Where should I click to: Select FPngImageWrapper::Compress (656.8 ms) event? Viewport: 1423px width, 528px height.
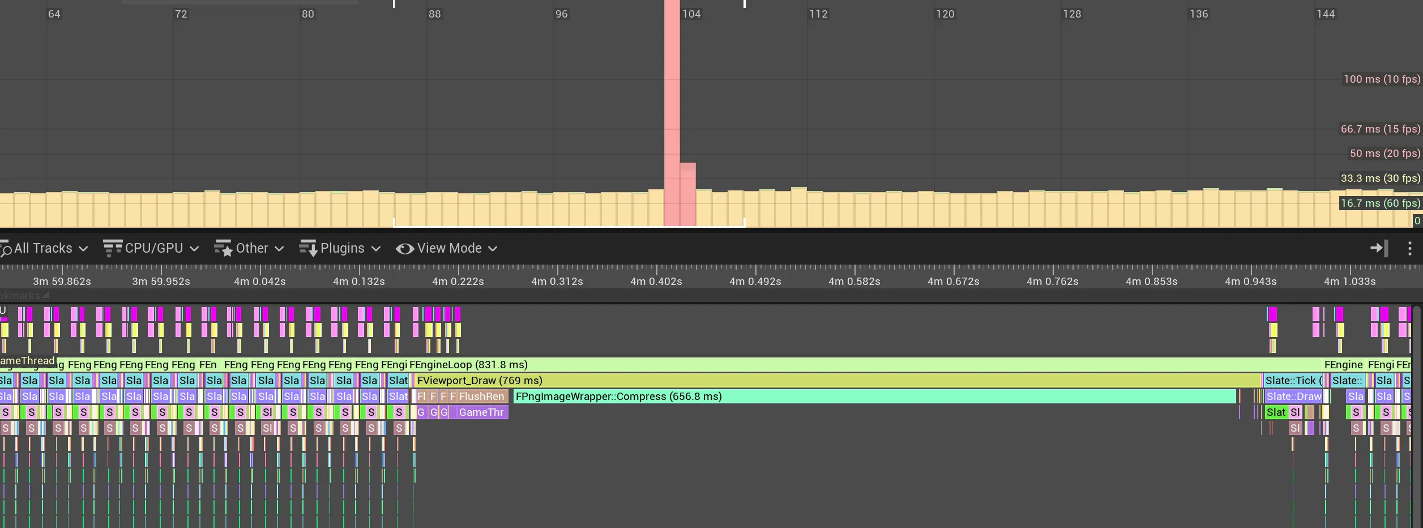coord(875,397)
